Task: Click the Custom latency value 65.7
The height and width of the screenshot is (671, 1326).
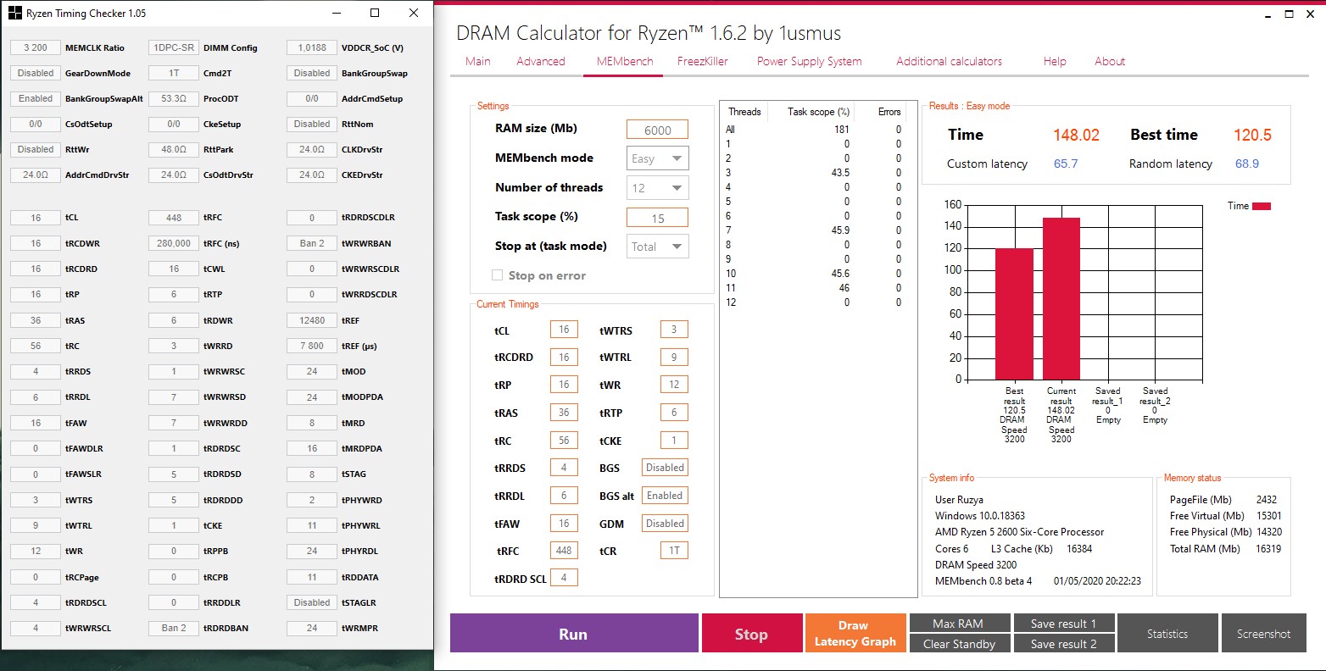Action: [1066, 164]
